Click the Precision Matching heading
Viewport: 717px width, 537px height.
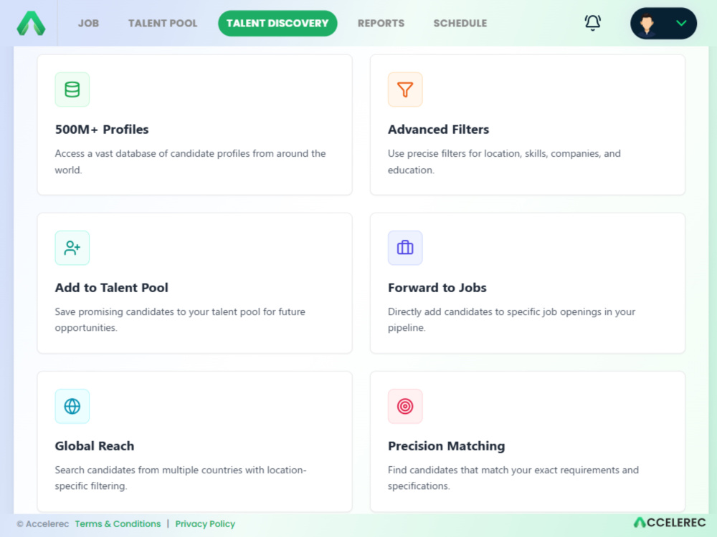point(446,446)
